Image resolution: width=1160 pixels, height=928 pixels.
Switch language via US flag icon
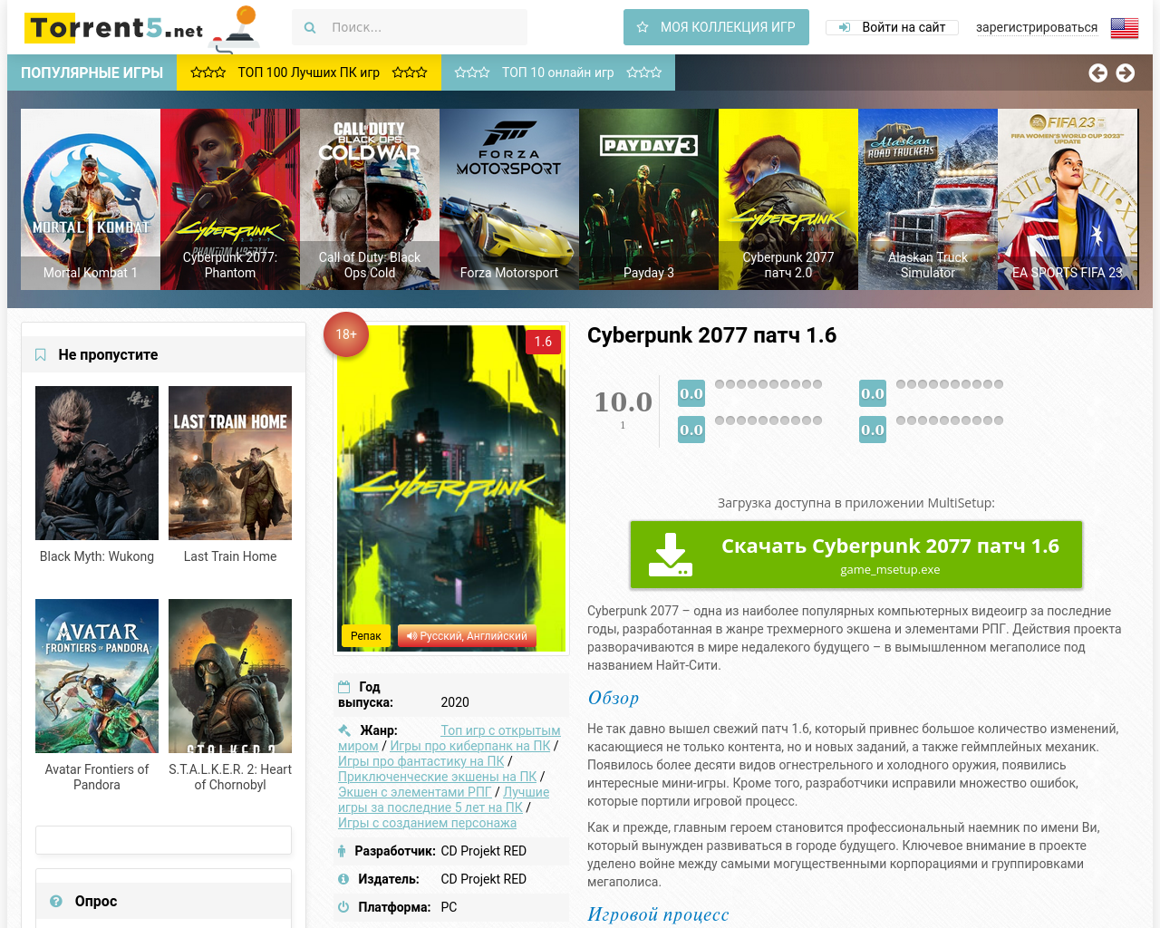[1125, 28]
